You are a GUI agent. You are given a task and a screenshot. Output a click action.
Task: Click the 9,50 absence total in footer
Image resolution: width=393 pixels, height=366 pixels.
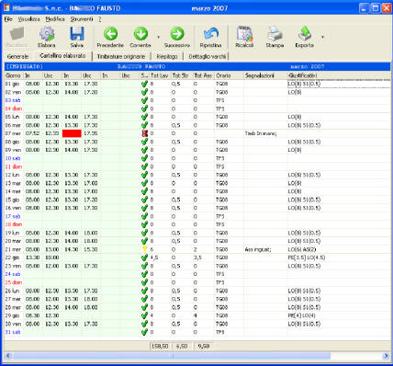point(204,346)
